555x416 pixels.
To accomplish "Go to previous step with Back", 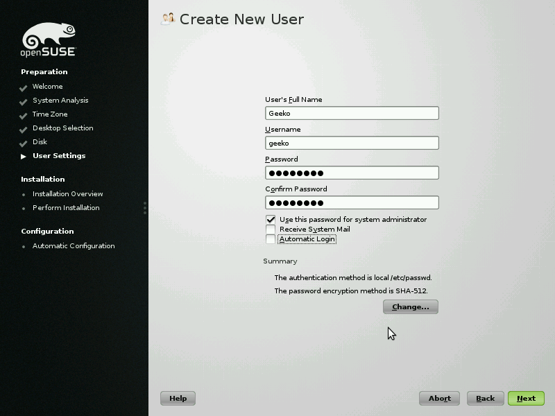I will click(485, 398).
